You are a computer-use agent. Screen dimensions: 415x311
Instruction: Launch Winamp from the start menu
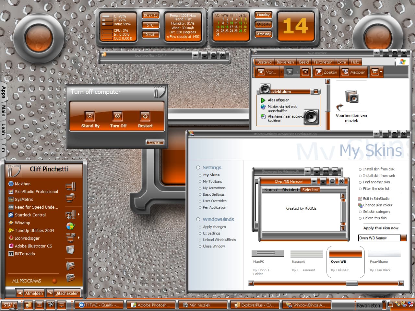coord(19,223)
